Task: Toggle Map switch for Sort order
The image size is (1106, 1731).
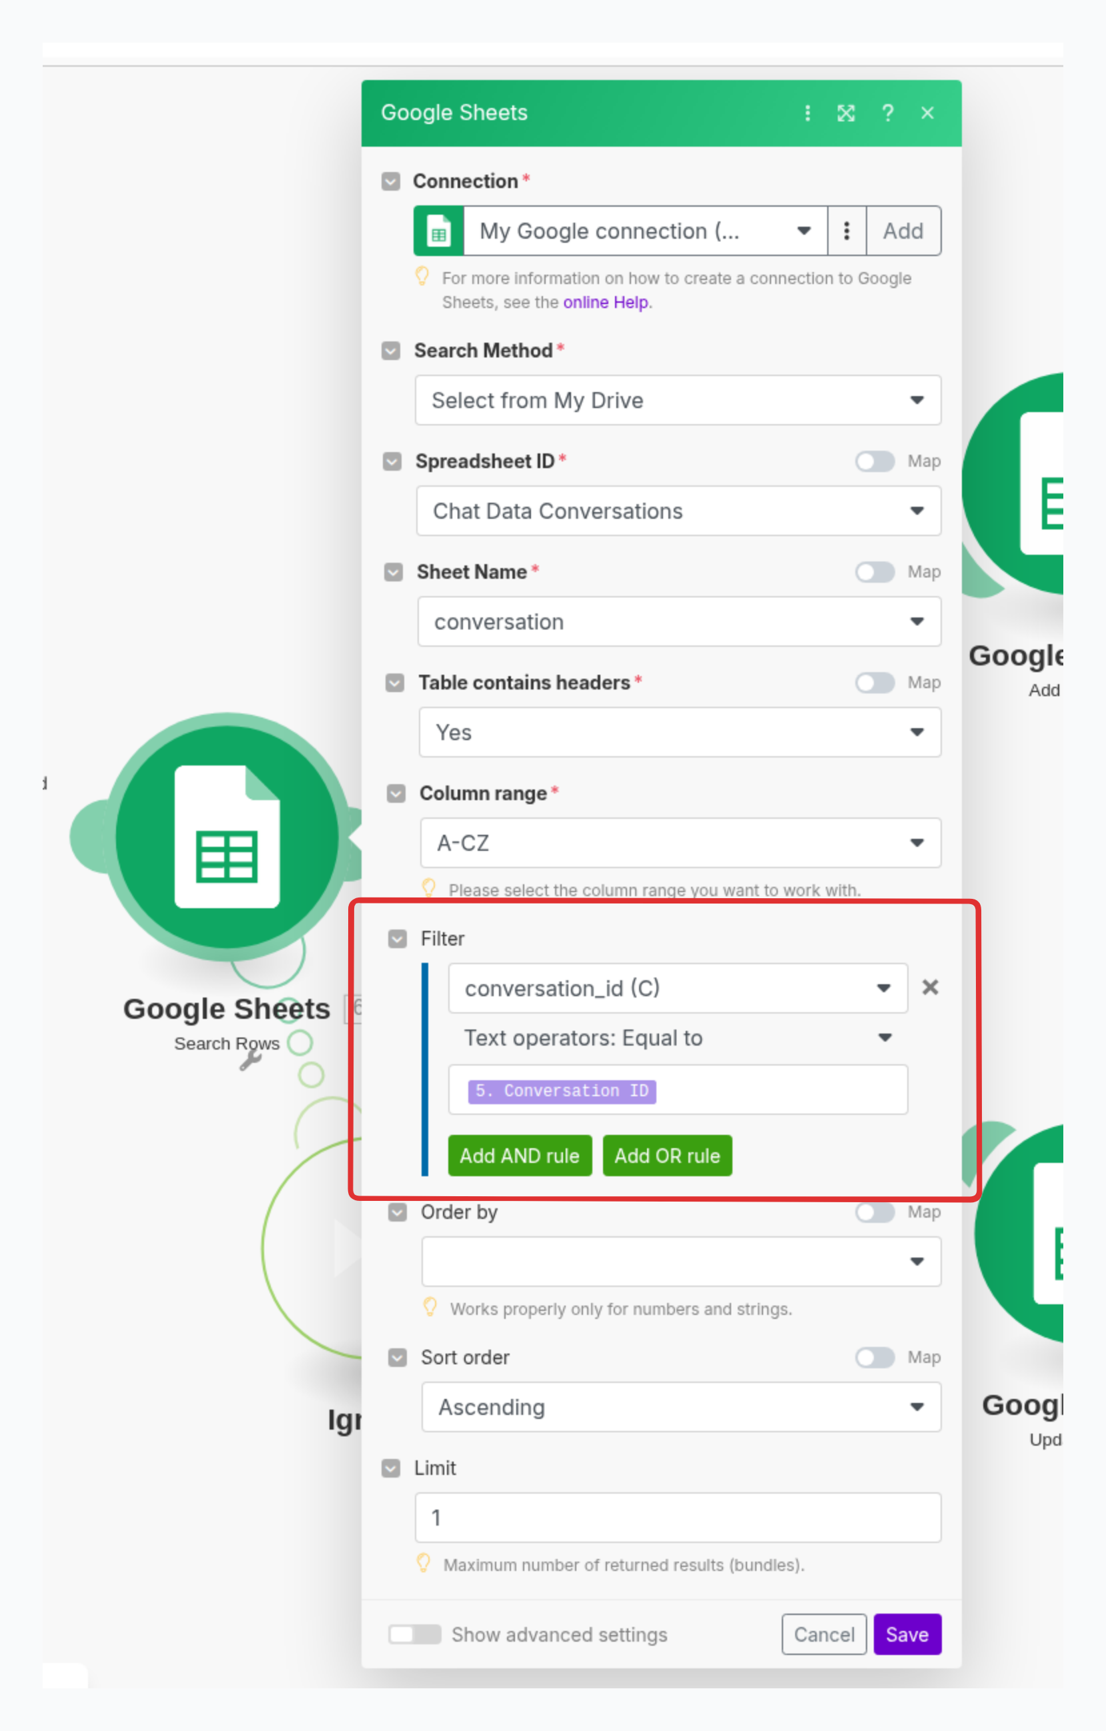Action: tap(875, 1357)
